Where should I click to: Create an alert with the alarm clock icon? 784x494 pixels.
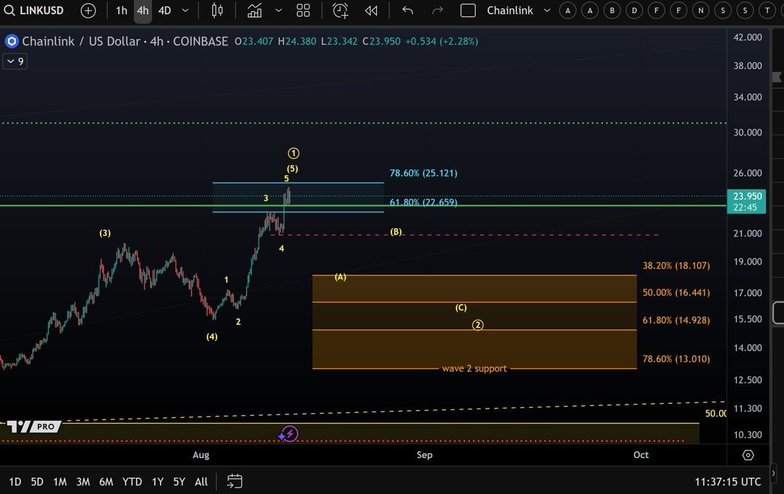point(340,10)
